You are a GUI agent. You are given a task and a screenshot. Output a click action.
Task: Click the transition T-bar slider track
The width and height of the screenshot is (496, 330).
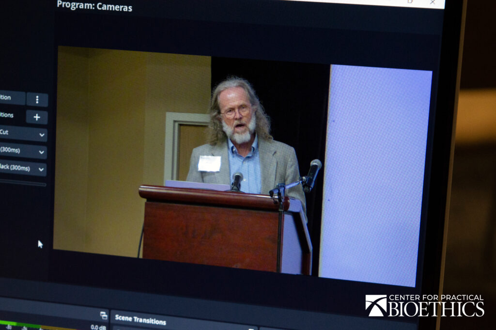(23, 183)
